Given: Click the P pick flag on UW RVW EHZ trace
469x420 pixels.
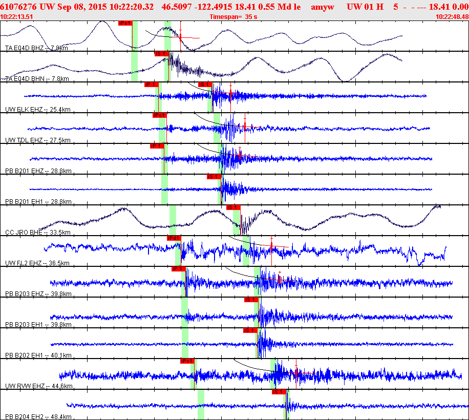Looking at the screenshot, I should click(x=187, y=361).
